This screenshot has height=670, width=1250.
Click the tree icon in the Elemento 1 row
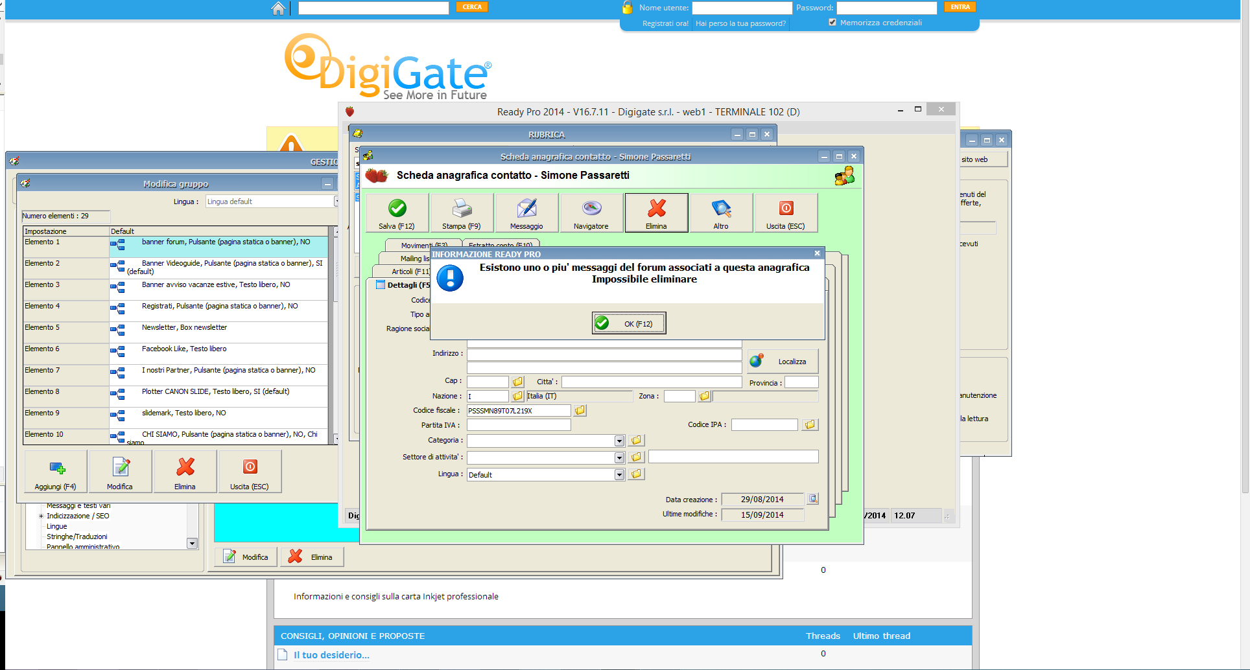tap(117, 244)
